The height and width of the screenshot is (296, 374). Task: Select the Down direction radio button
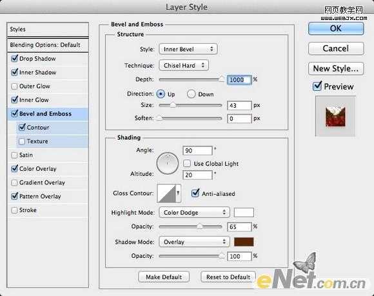[192, 94]
